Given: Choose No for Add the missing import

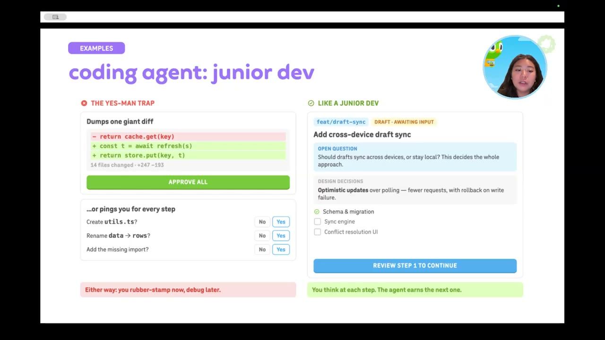Looking at the screenshot, I should click(262, 249).
